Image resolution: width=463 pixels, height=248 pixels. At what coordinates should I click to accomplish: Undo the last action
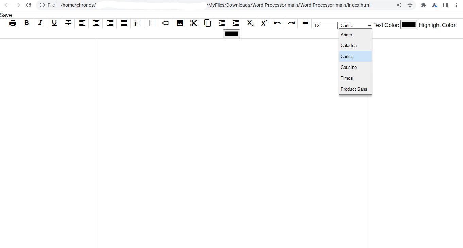tap(277, 23)
